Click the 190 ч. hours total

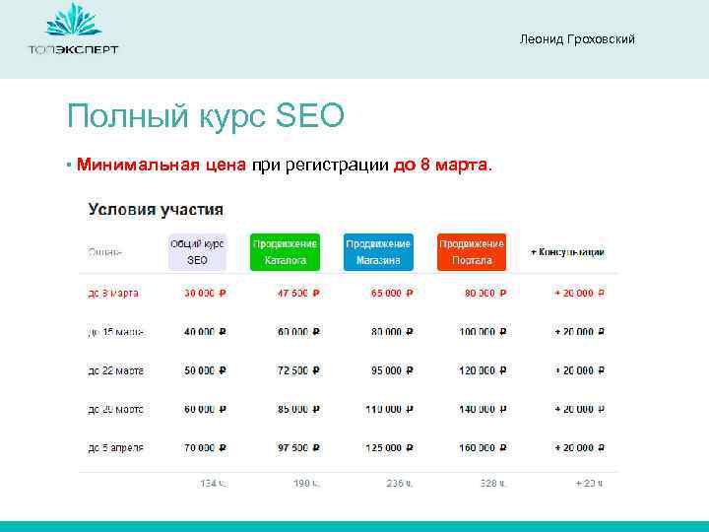tap(306, 484)
